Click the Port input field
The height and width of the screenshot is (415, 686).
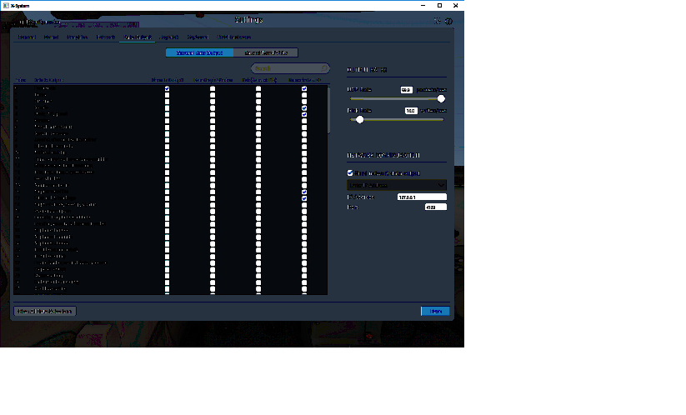pos(436,207)
